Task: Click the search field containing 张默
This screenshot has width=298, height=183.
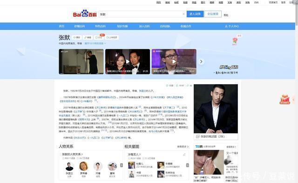Action: (x=140, y=14)
